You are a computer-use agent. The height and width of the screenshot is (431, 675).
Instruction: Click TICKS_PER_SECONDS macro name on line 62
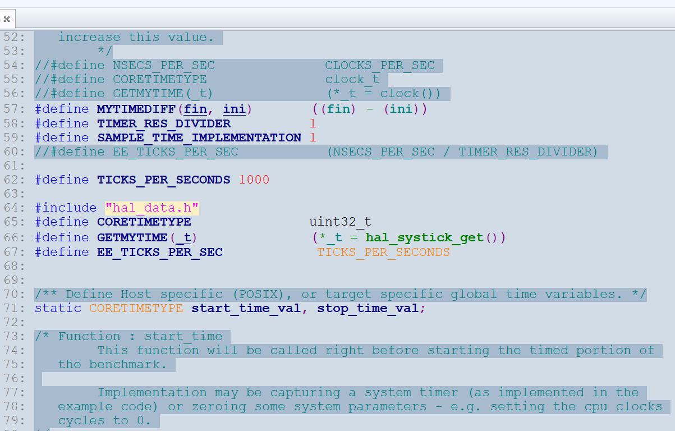[164, 180]
